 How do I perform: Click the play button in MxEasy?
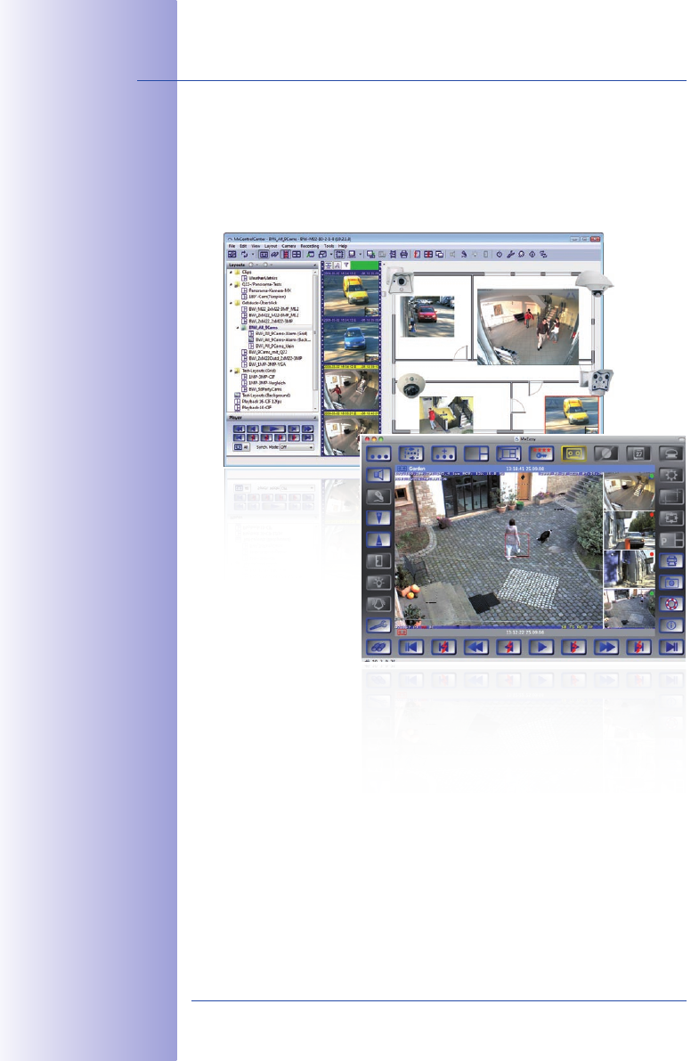click(x=541, y=648)
